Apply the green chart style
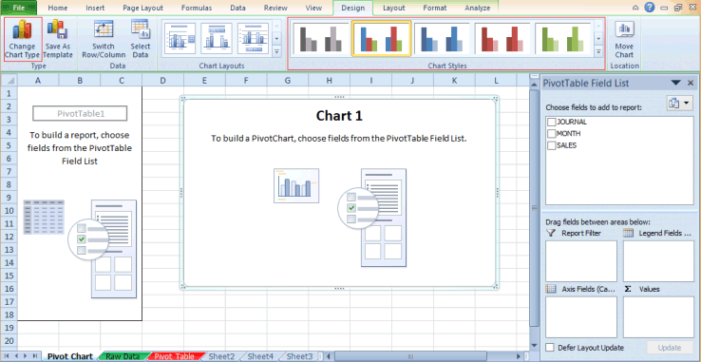 (563, 39)
